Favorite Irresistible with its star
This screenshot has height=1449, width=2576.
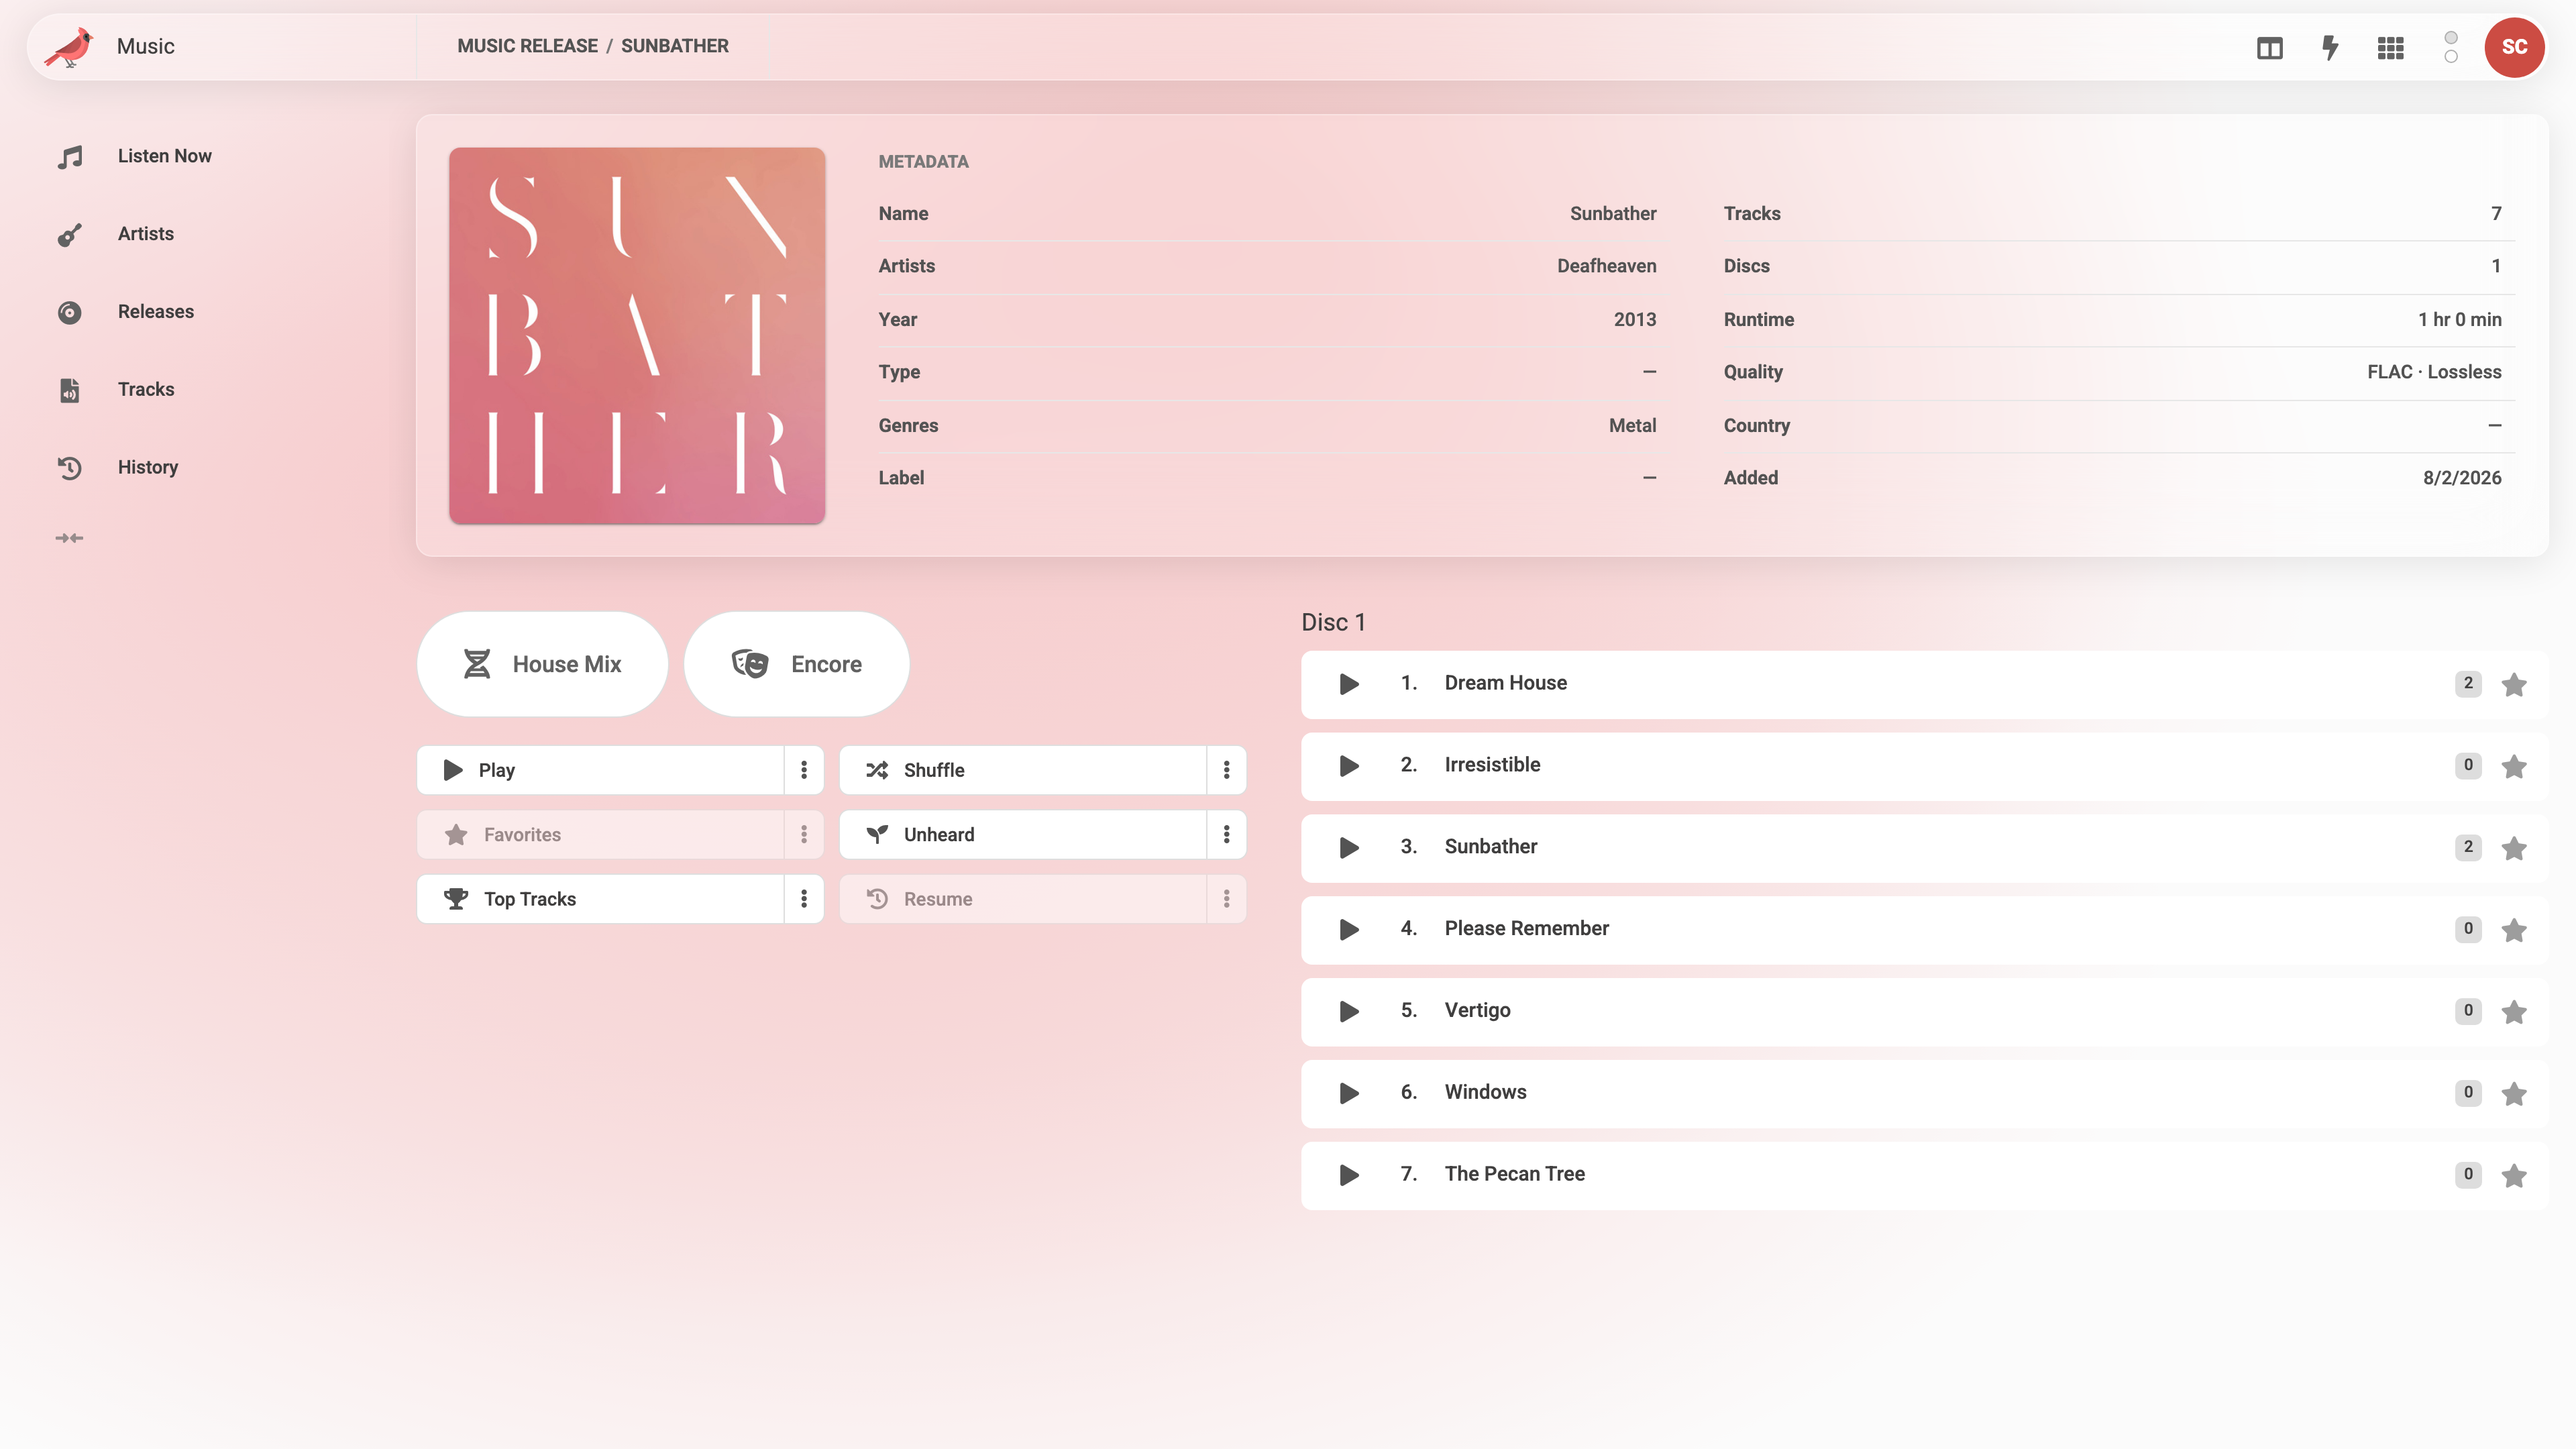[2514, 767]
